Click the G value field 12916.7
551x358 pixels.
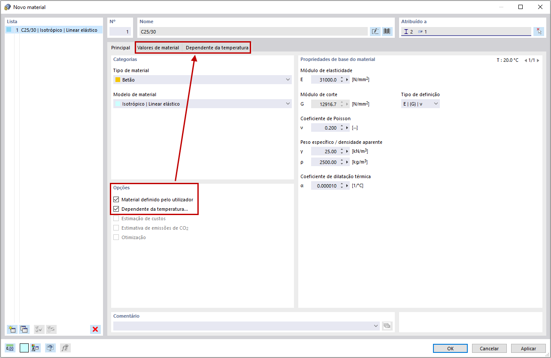point(325,104)
